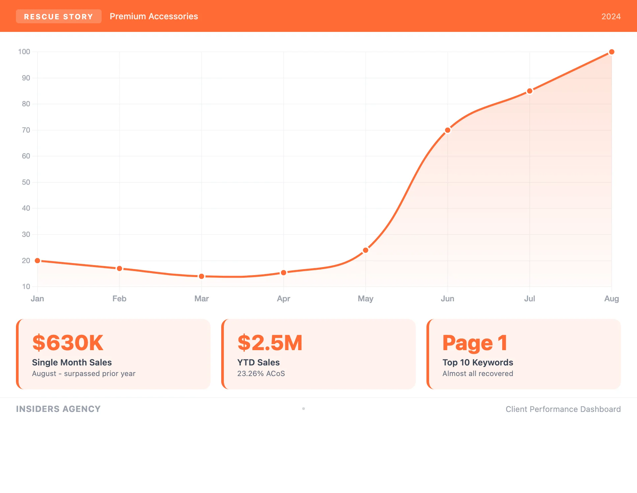
Task: Select the August peak data point
Action: coord(612,52)
